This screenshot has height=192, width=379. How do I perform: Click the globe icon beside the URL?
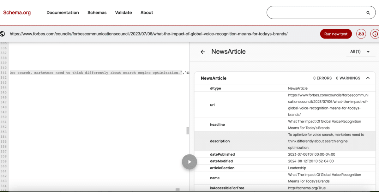coord(3,34)
